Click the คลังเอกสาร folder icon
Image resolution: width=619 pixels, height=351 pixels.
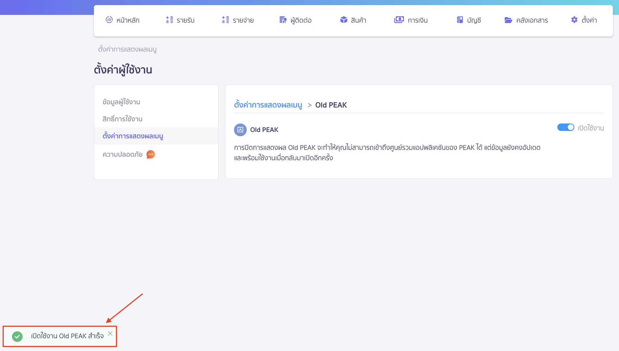click(508, 20)
